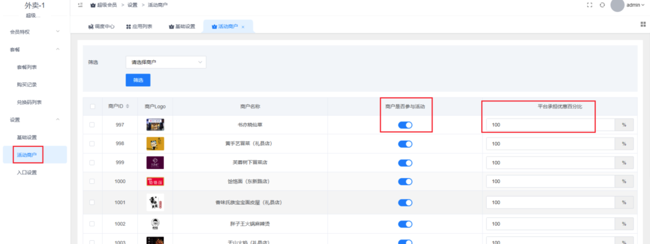Toggle activity participation for merchant 1001
The image size is (650, 244).
point(405,203)
